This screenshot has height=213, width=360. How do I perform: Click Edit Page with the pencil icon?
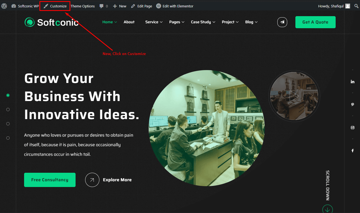(141, 6)
